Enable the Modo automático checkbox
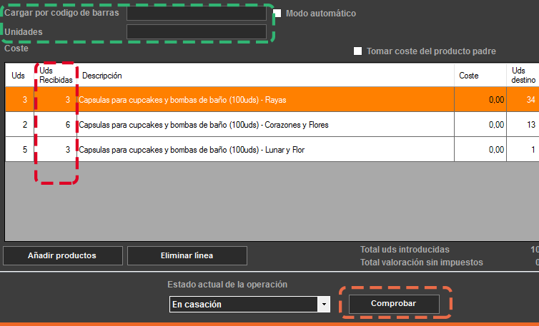 pyautogui.click(x=277, y=14)
